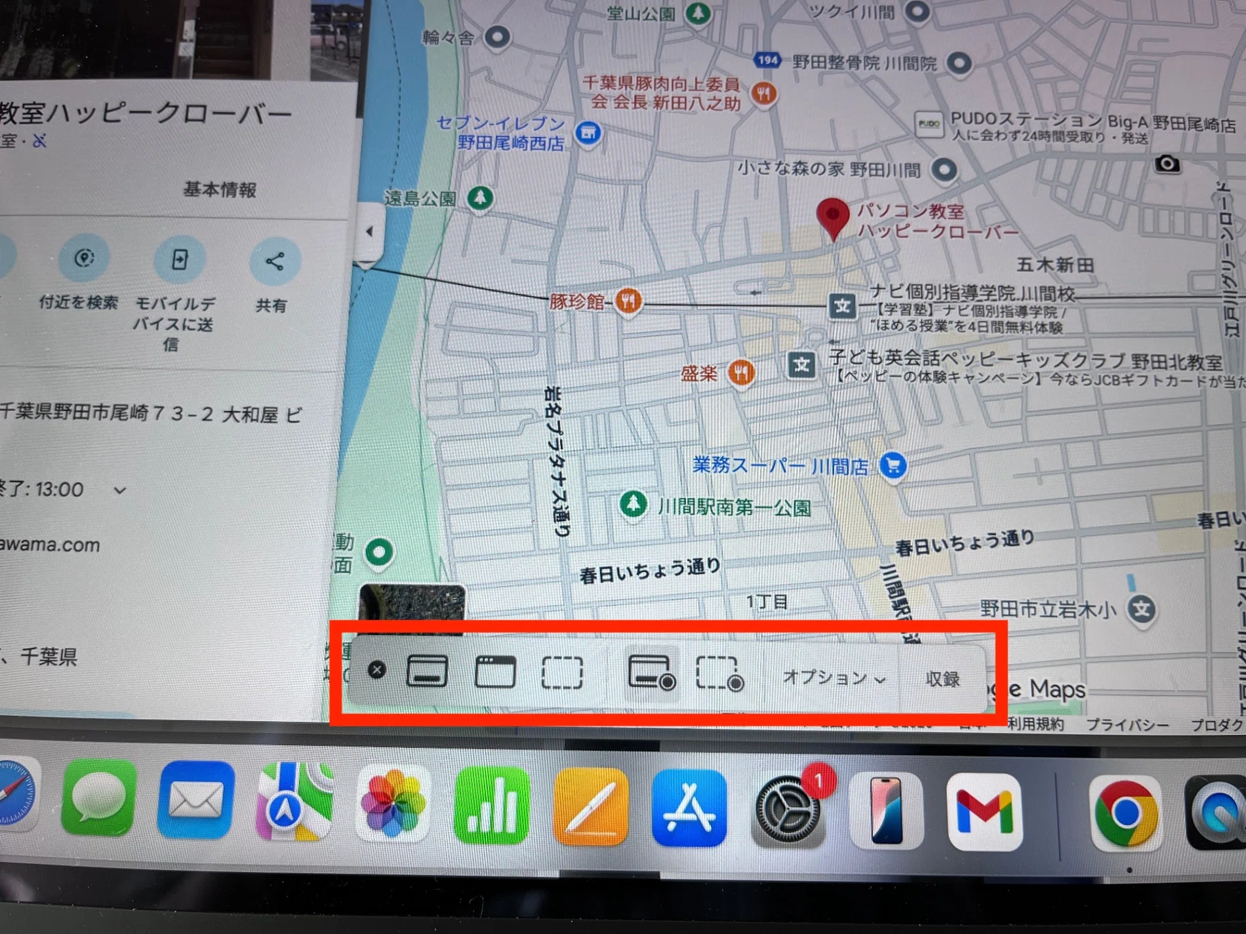The height and width of the screenshot is (934, 1246).
Task: Close the screenshot toolbar
Action: coord(376,670)
